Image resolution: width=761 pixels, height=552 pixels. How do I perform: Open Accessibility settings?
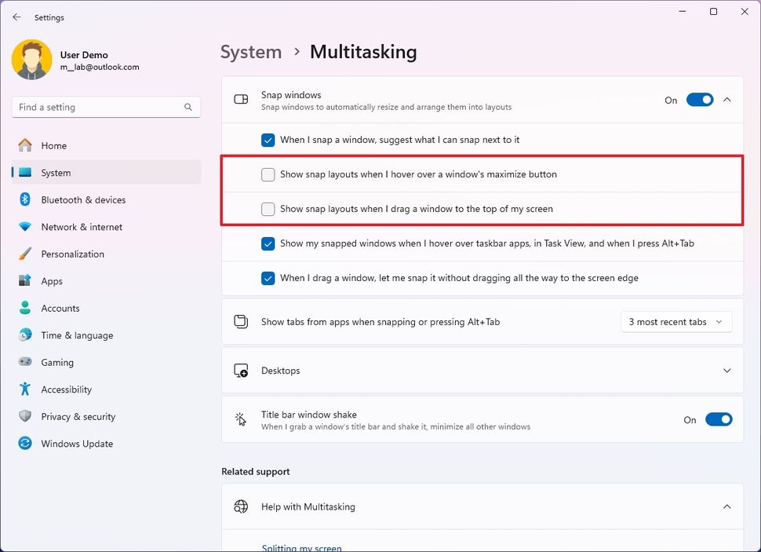coord(66,389)
